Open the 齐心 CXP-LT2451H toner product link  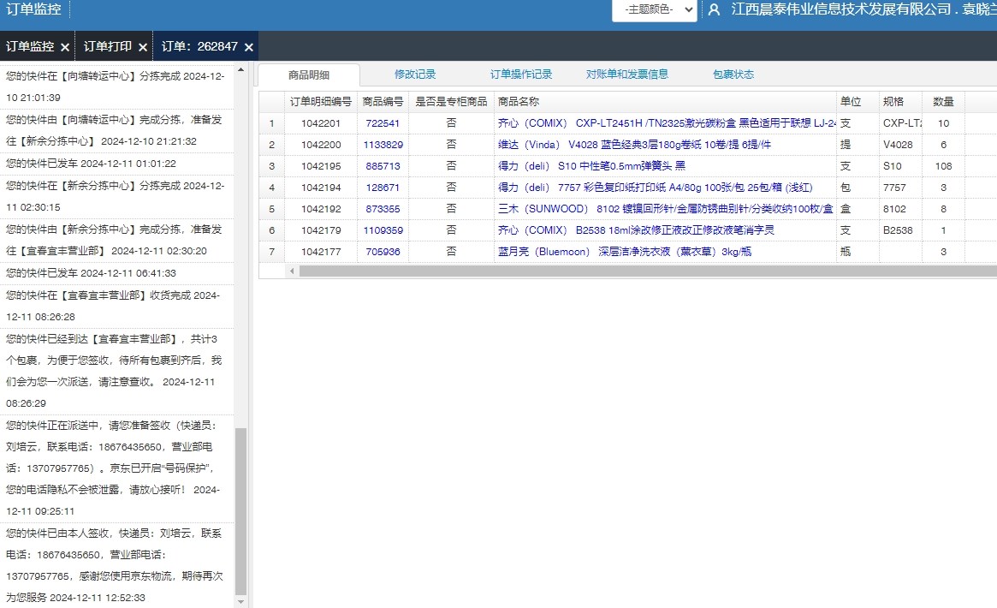tap(667, 123)
